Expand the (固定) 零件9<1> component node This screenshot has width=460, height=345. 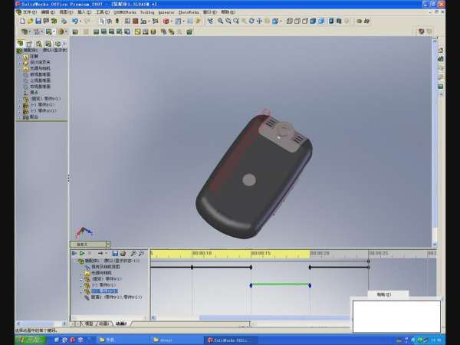20,99
